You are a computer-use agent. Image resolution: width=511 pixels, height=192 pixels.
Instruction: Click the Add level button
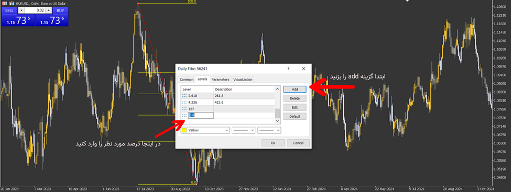(x=295, y=89)
